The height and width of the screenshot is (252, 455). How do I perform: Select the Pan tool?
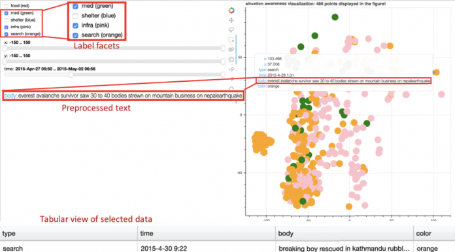(x=231, y=20)
